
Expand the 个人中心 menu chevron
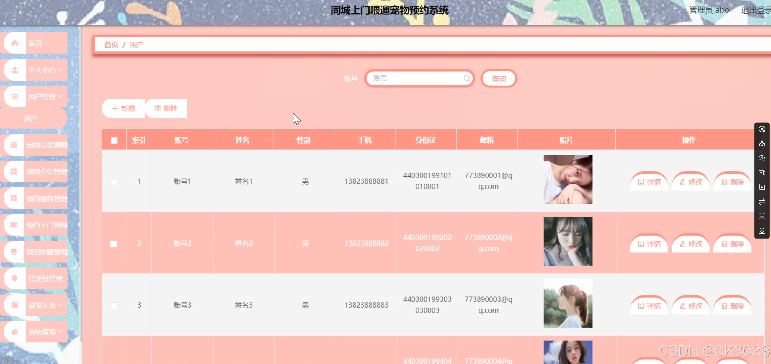(60, 70)
